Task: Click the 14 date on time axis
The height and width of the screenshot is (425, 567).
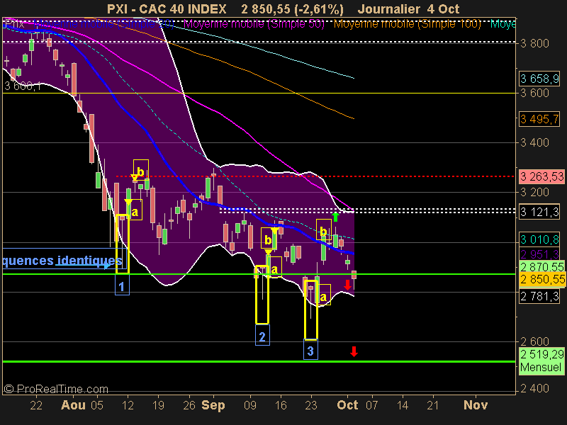Action: (x=403, y=405)
